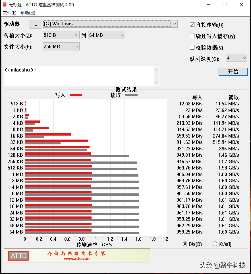Viewport: 251px width, 274px height.
Task: Click the gray read bar for 128 KB
Action: pos(77,156)
